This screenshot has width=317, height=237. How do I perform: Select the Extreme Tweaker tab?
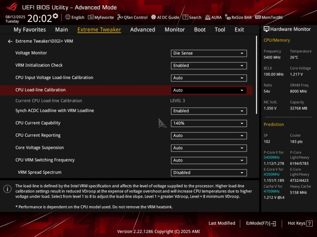tap(99, 30)
